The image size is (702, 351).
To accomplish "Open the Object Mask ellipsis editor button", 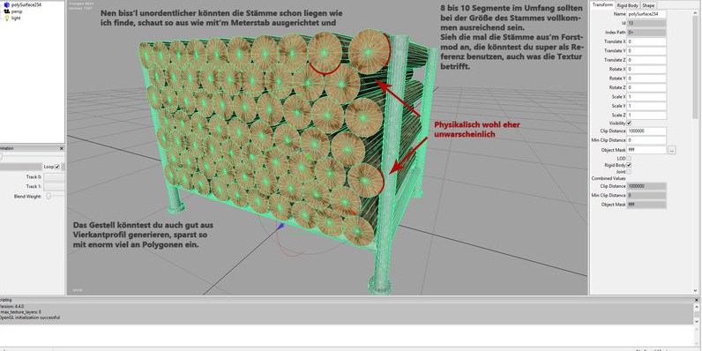I will pyautogui.click(x=671, y=151).
